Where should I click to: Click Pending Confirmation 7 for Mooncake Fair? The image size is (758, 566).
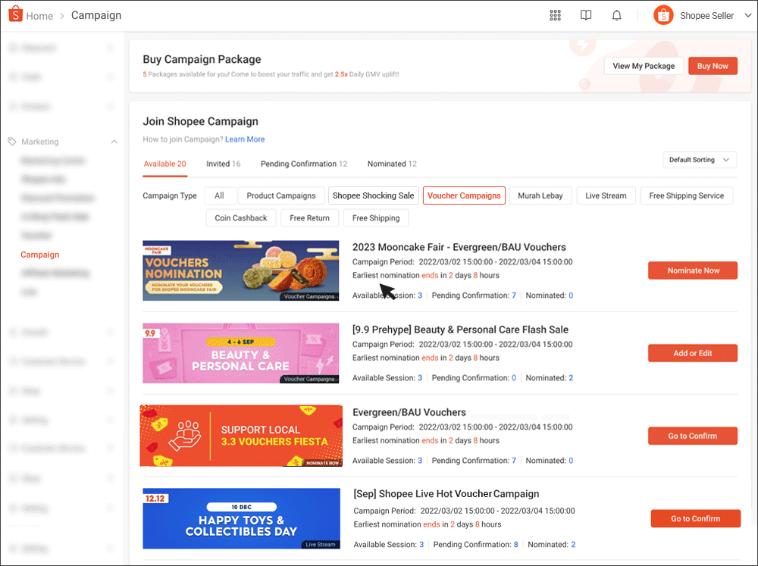(x=474, y=296)
